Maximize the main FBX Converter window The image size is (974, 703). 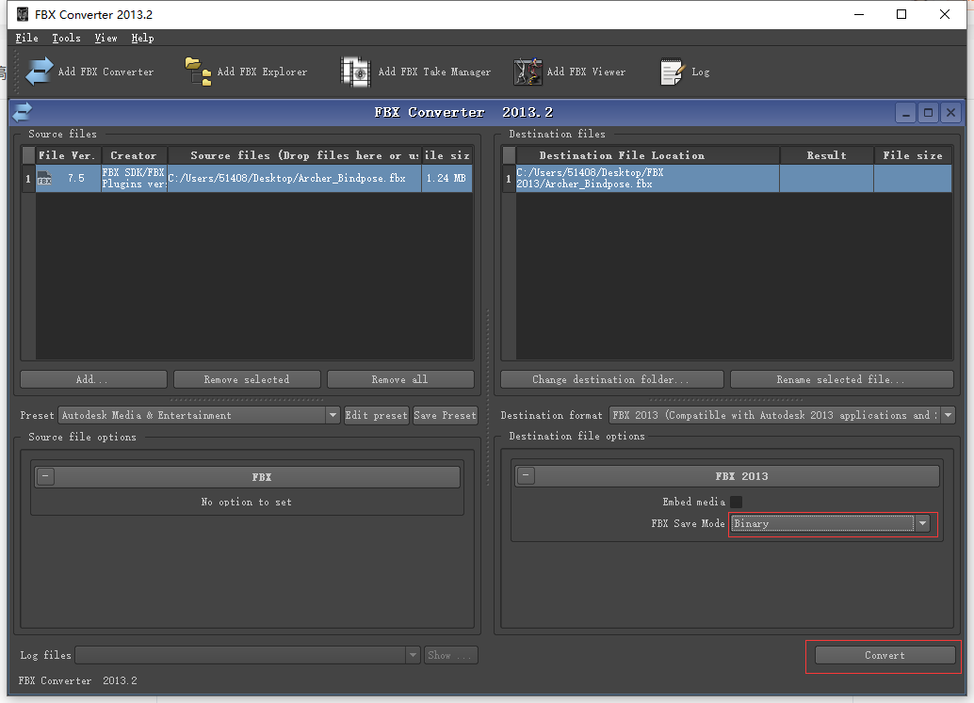coord(901,14)
